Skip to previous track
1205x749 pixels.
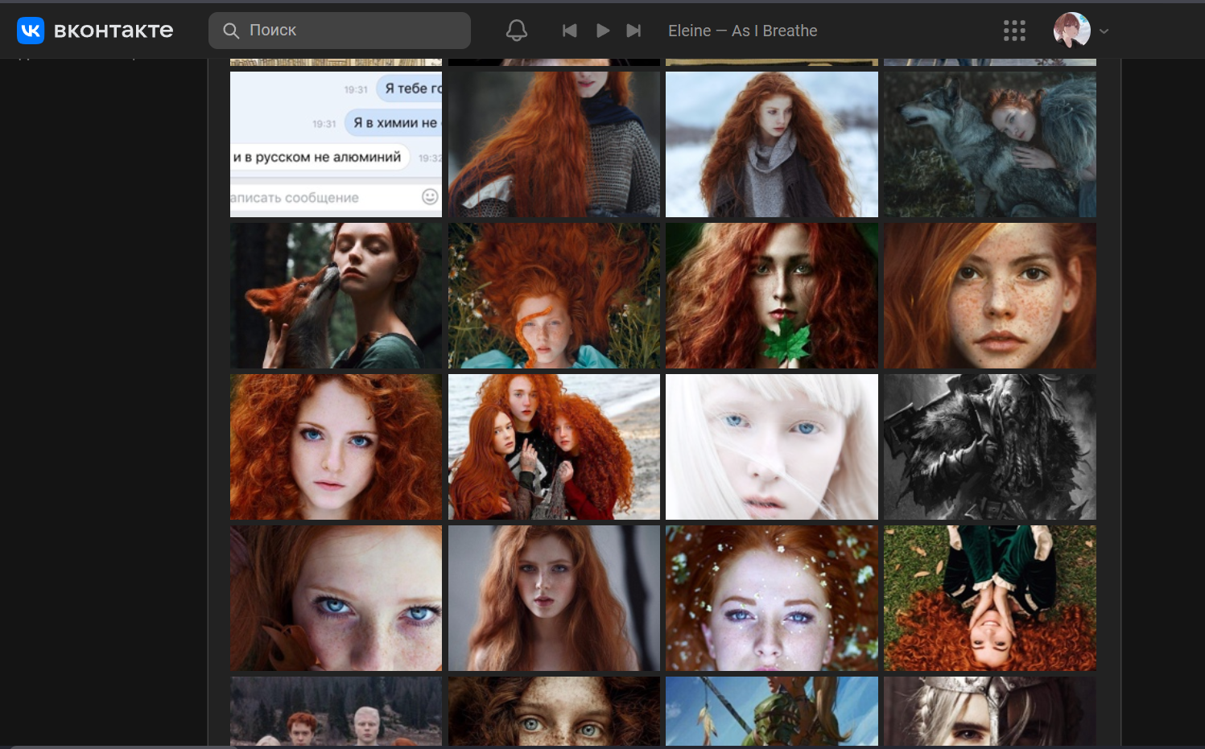pos(569,31)
